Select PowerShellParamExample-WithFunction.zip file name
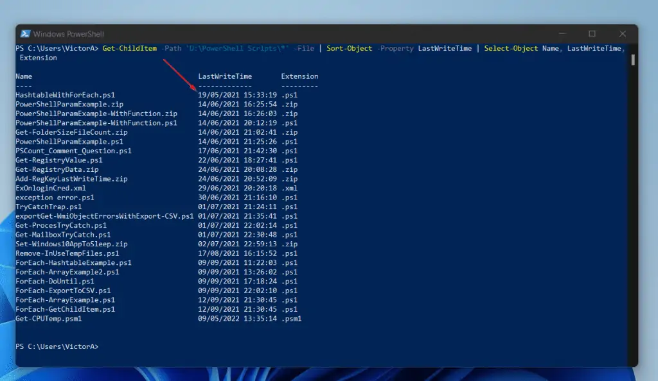658x381 pixels. pos(96,114)
